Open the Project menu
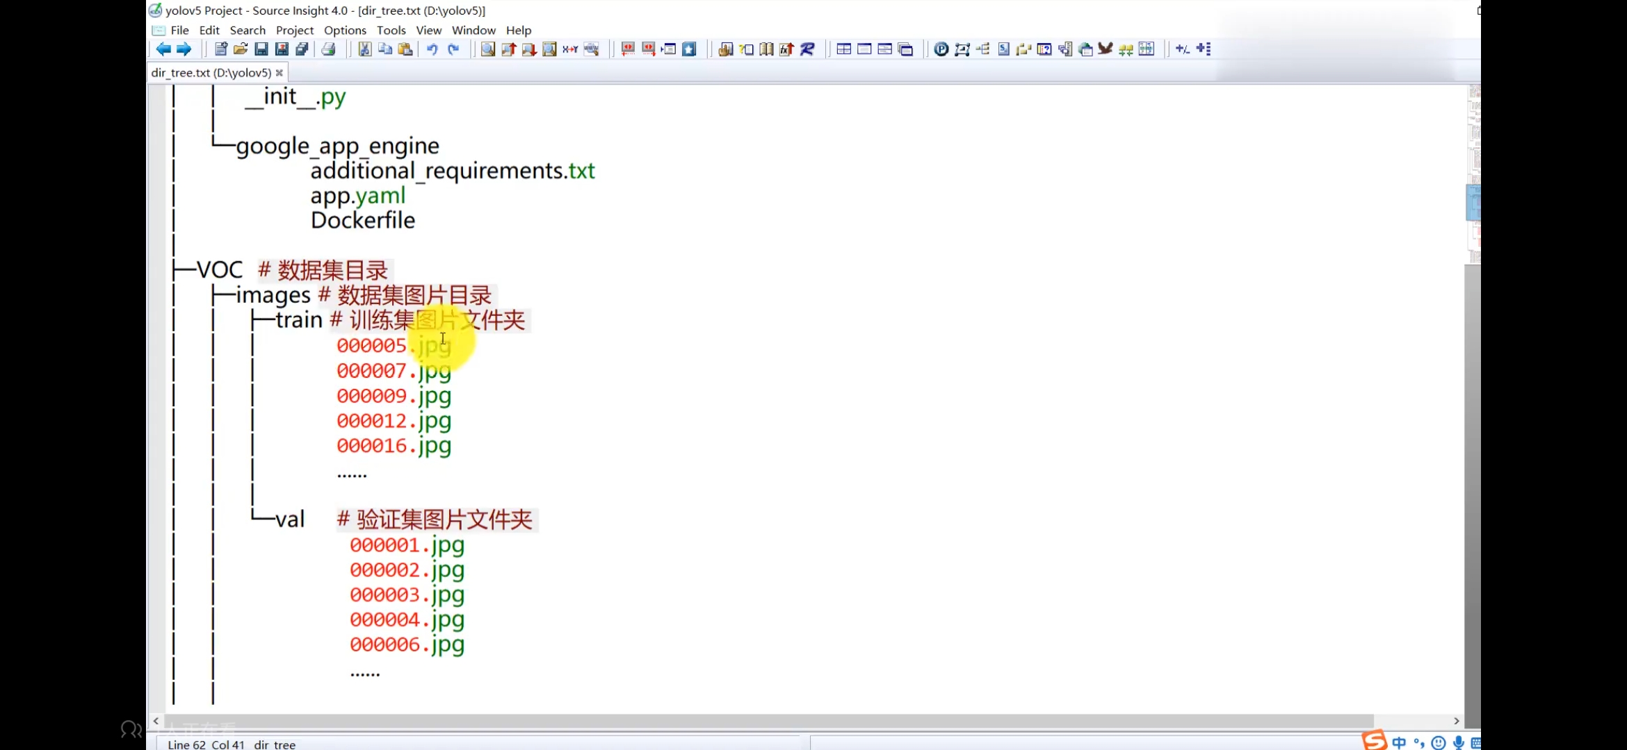1627x750 pixels. click(x=294, y=30)
